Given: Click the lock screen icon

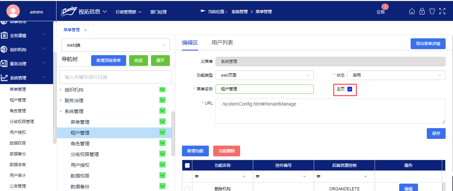Looking at the screenshot, I should click(x=422, y=11).
